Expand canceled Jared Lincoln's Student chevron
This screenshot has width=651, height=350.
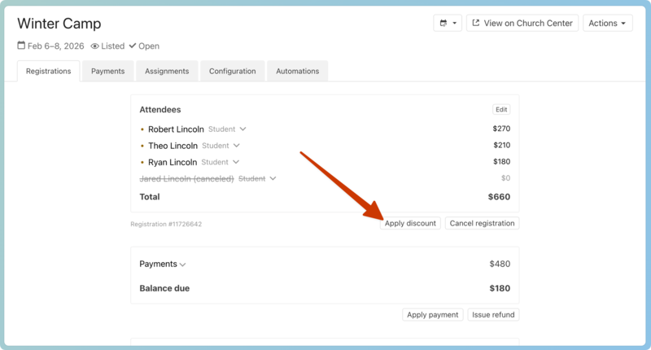[273, 178]
